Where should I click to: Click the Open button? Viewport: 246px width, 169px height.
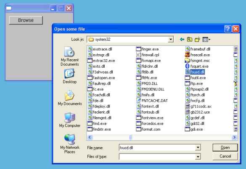[225, 148]
